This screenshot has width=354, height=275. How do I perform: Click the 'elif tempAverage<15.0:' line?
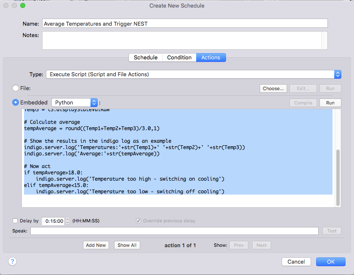(x=56, y=185)
